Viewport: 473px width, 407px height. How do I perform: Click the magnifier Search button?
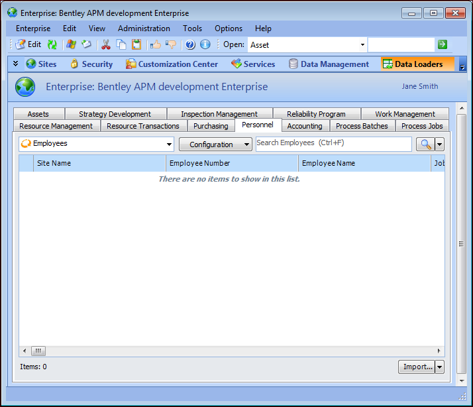425,145
